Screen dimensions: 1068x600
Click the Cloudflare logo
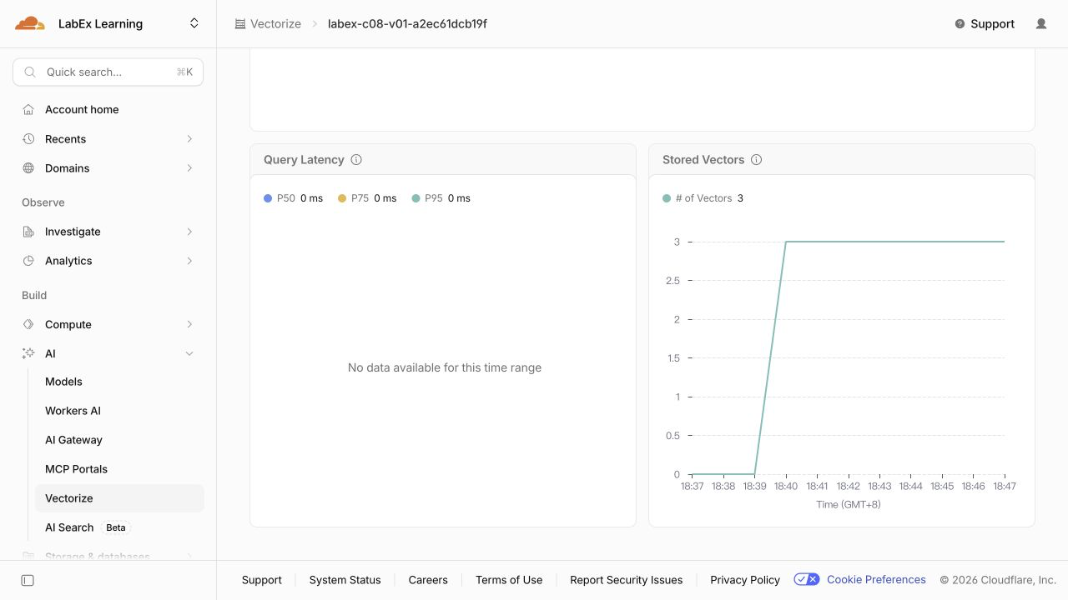pos(30,23)
